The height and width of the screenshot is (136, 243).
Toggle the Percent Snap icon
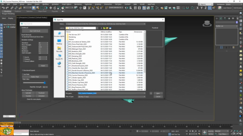tap(98, 8)
